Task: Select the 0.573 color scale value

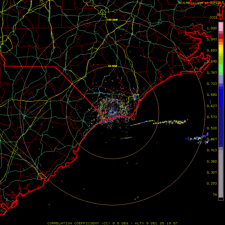Action: (212, 117)
